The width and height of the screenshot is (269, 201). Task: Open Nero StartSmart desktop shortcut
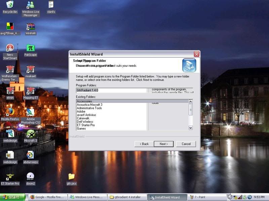pos(10,48)
